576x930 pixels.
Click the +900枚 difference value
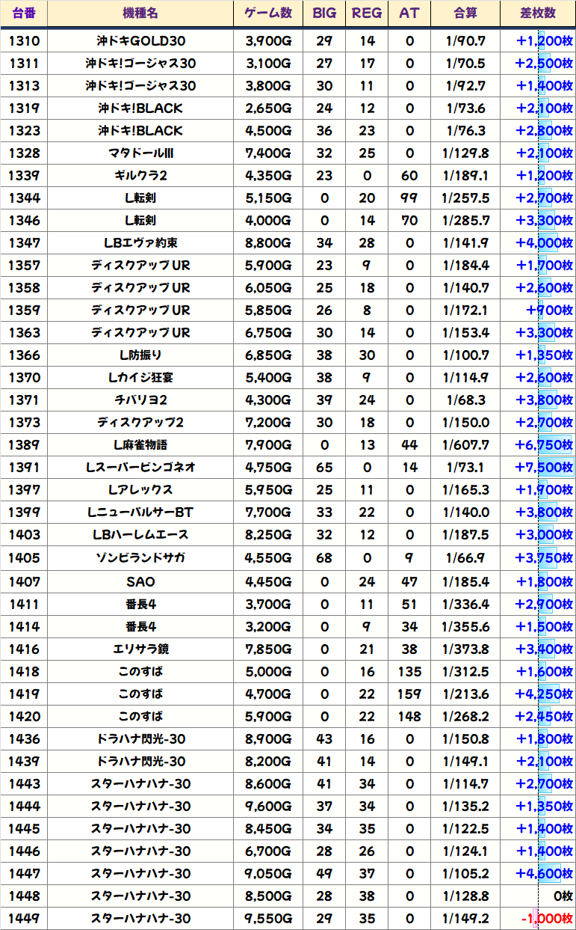pyautogui.click(x=549, y=310)
